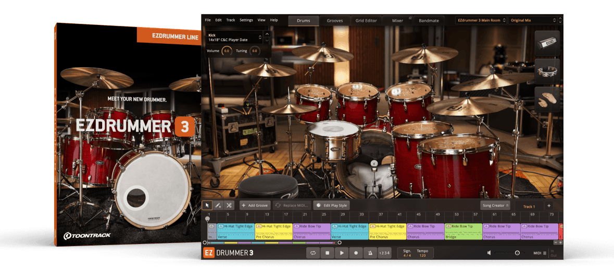The image size is (614, 279).
Task: Click the Replace MIDI button
Action: (292, 206)
